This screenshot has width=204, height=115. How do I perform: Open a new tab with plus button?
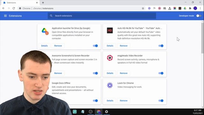pos(43,3)
